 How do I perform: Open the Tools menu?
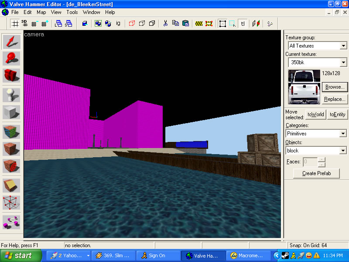click(72, 12)
